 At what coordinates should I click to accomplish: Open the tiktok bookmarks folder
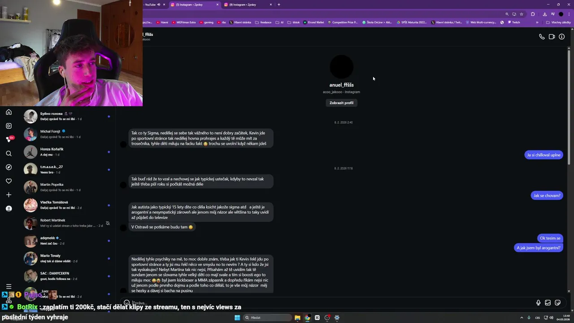(x=294, y=22)
